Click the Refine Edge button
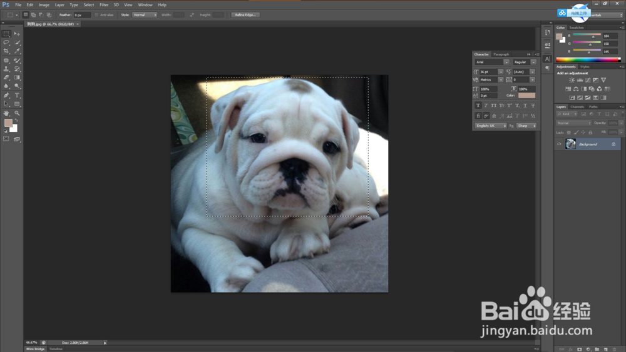Image resolution: width=626 pixels, height=352 pixels. [x=245, y=15]
